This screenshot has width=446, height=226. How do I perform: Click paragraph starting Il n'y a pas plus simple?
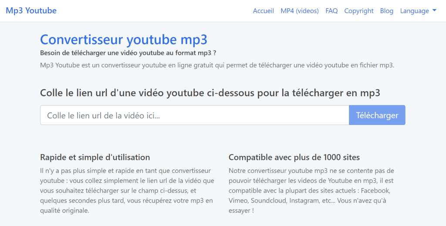(127, 191)
